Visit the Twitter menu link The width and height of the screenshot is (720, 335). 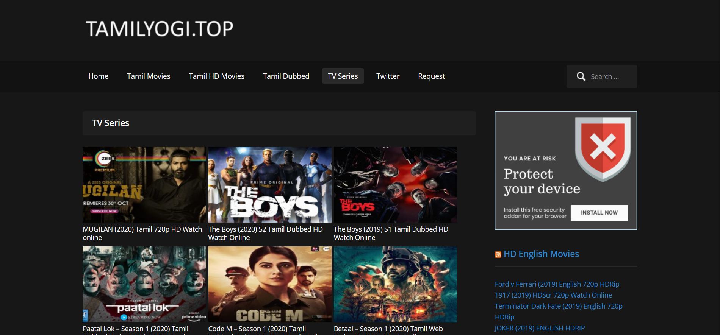pos(388,76)
